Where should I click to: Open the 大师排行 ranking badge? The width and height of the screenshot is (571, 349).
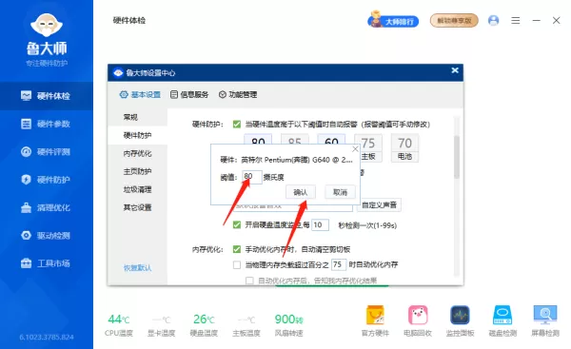click(x=393, y=21)
